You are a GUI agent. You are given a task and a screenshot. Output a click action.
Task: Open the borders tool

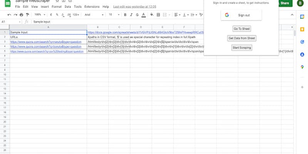[158, 15]
